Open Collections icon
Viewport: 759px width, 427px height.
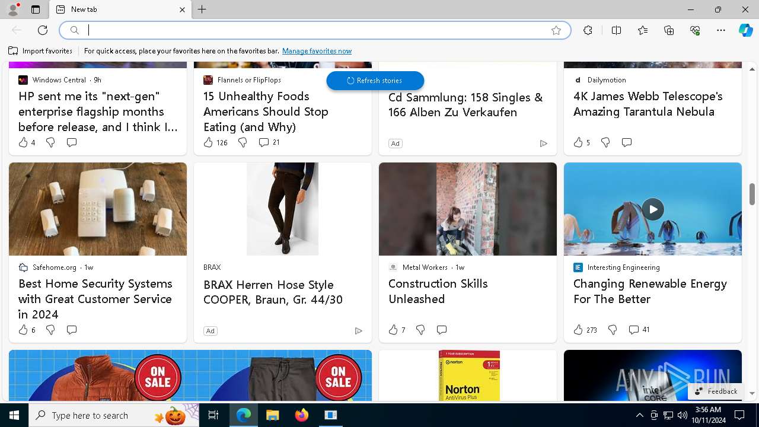click(x=669, y=30)
